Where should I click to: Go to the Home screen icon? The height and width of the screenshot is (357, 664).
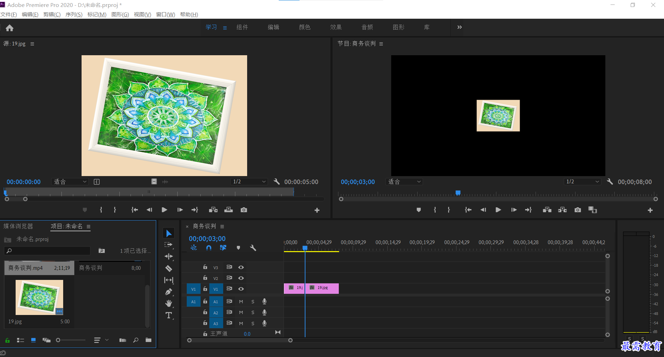pos(10,28)
